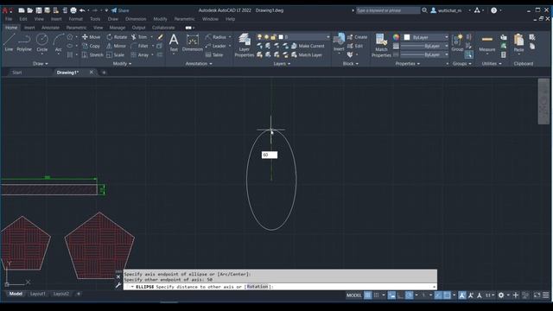Toggle object snap tracking in status bar

pyautogui.click(x=438, y=295)
